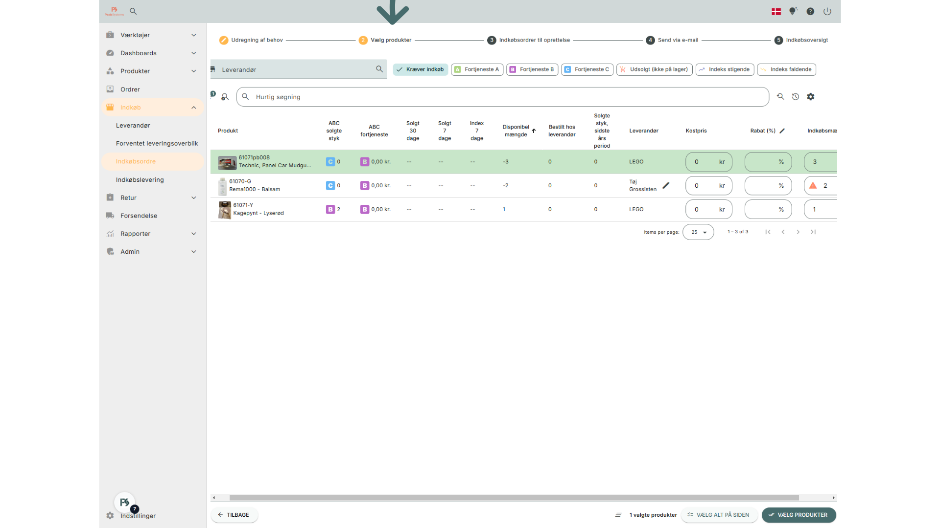Select product thumbnail of Kagepynt - Lyserød

click(x=224, y=210)
